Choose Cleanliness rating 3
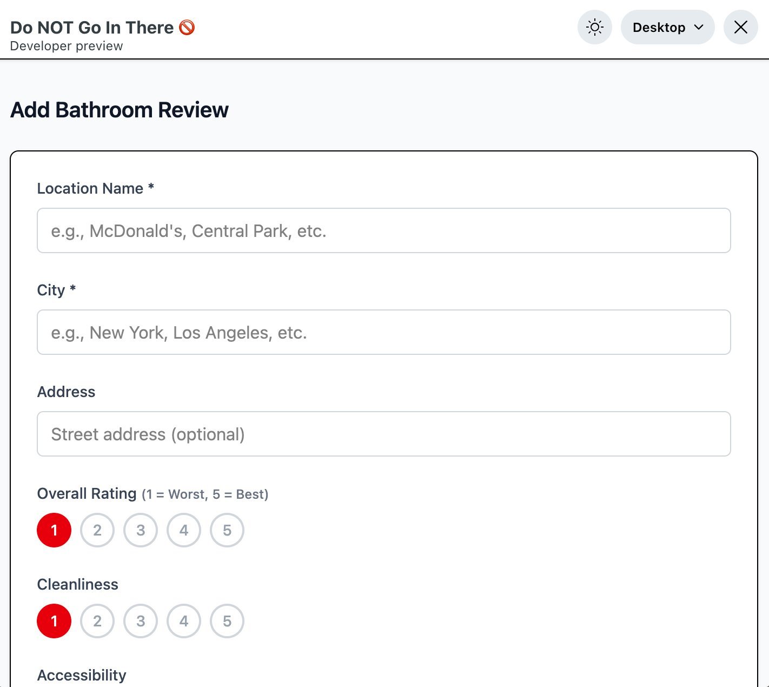Viewport: 769px width, 687px height. tap(141, 621)
